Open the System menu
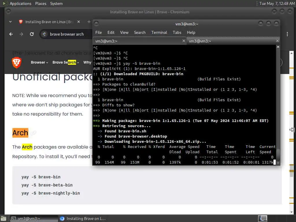Image resolution: width=296 pixels, height=222 pixels. coord(56,3)
